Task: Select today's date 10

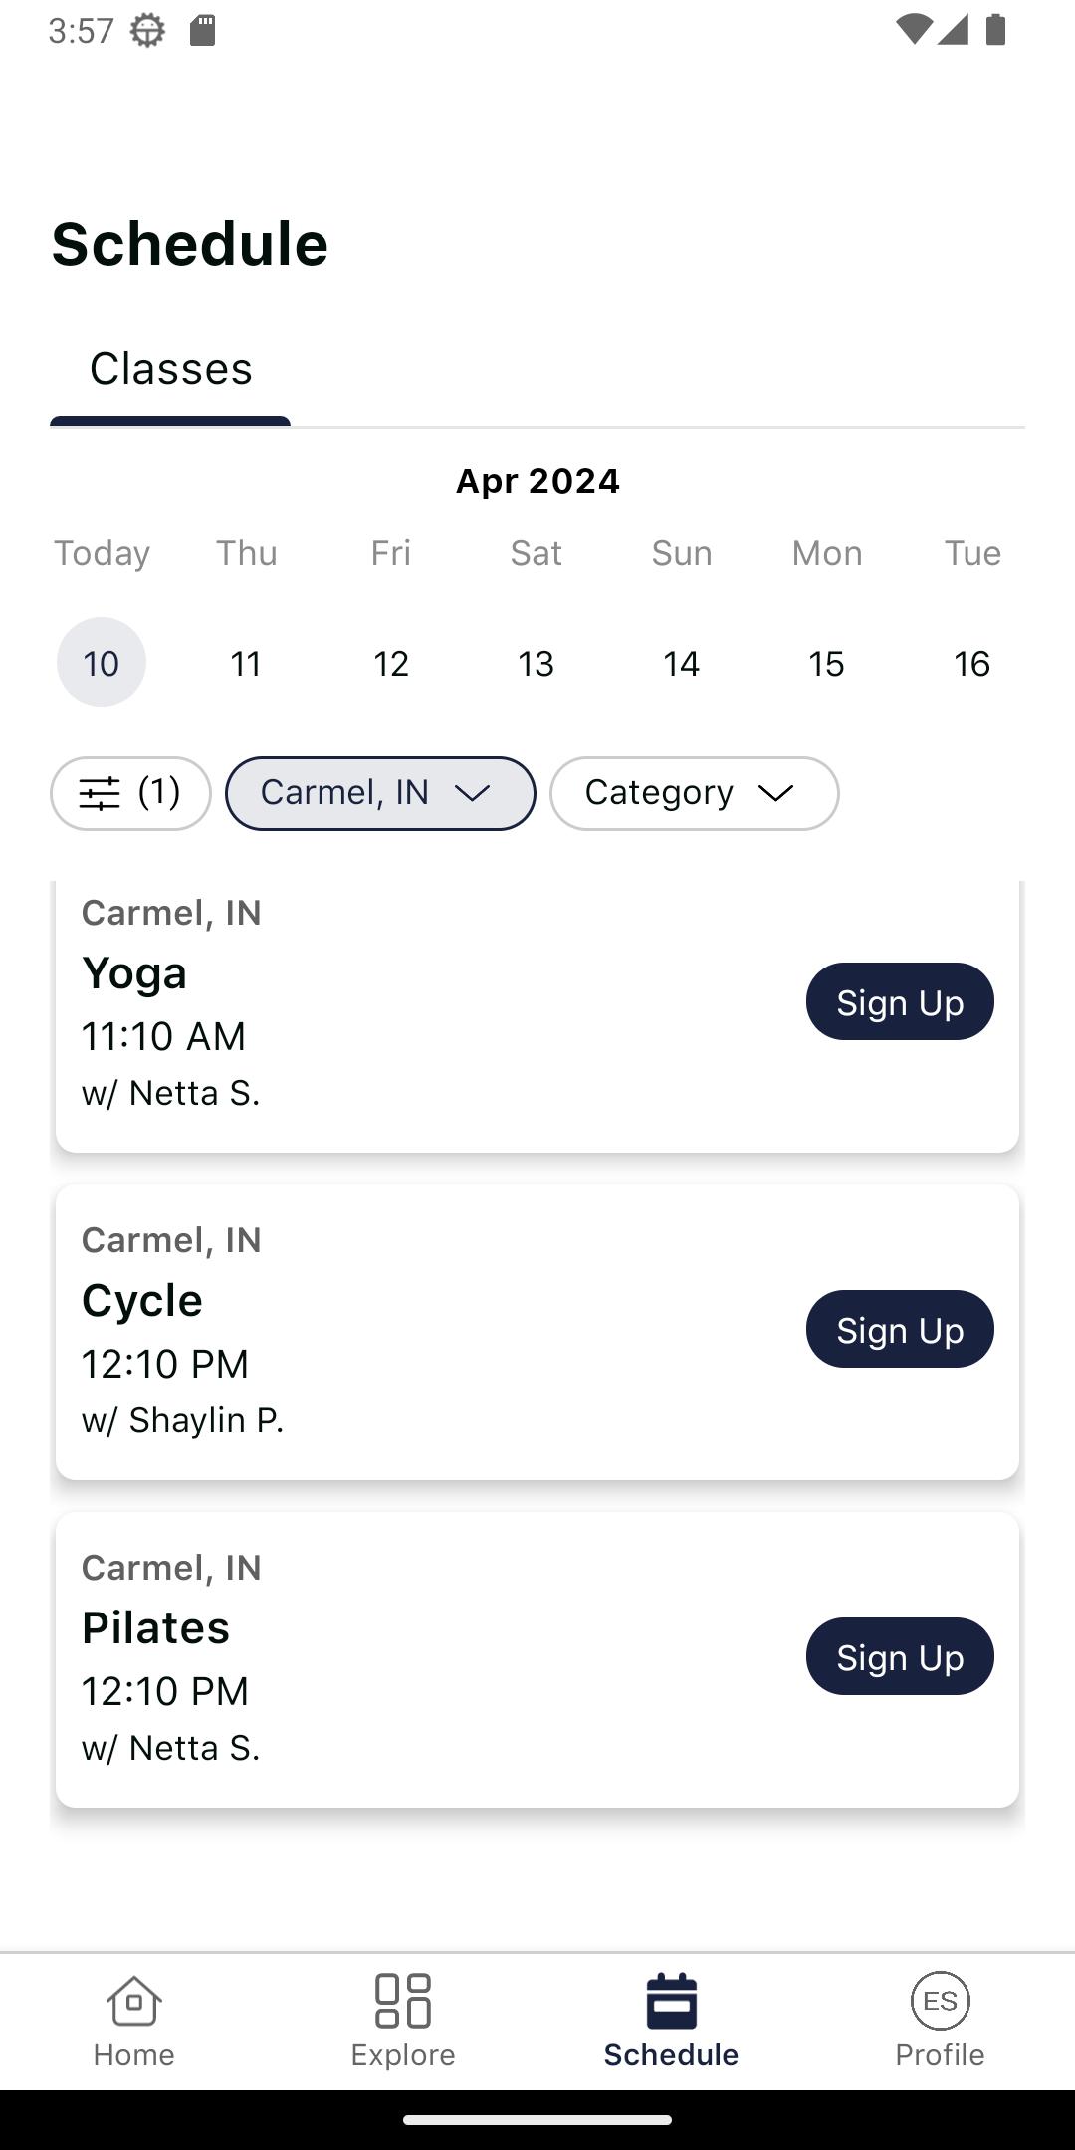Action: 102,663
